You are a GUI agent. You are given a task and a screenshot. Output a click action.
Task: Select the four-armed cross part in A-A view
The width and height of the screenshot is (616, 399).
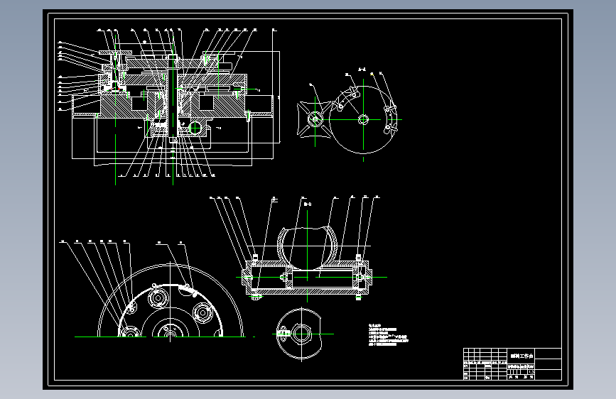314,119
